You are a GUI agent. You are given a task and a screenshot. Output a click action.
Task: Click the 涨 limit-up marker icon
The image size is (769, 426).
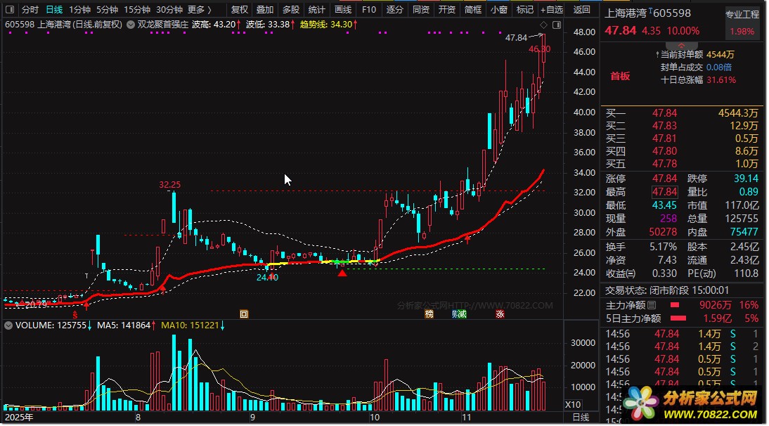pyautogui.click(x=500, y=314)
